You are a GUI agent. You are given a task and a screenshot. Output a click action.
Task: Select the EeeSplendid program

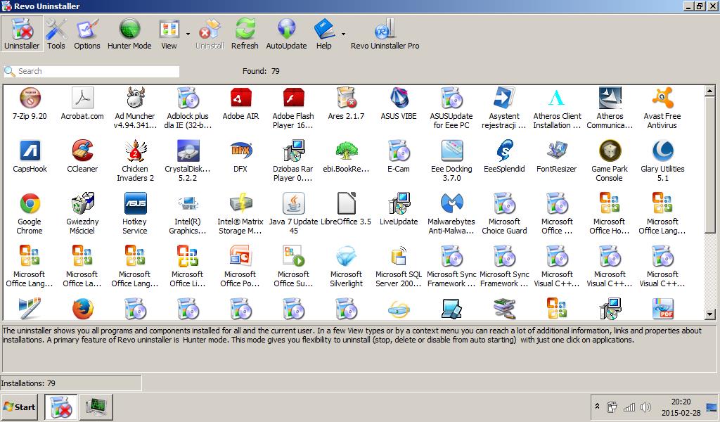(504, 157)
